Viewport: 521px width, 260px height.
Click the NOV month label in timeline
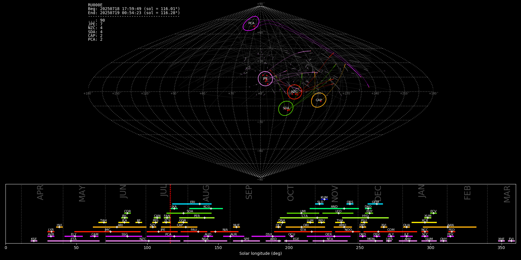pos(335,194)
